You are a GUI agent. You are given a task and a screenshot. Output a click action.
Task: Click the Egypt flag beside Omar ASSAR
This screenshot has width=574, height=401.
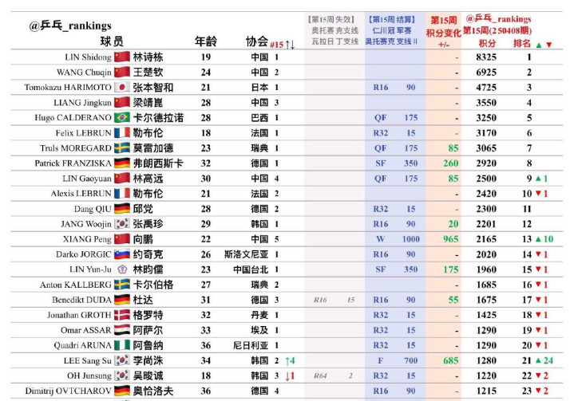(x=122, y=330)
